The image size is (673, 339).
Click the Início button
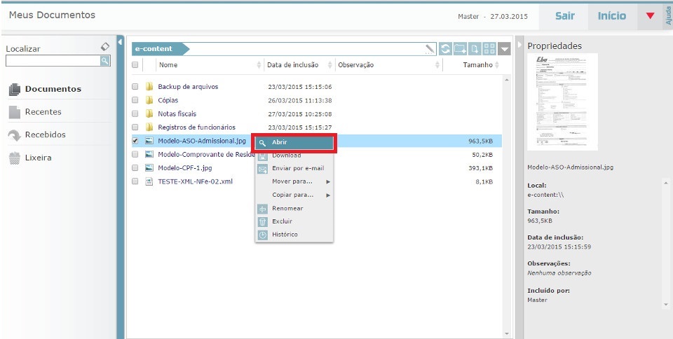tap(612, 15)
